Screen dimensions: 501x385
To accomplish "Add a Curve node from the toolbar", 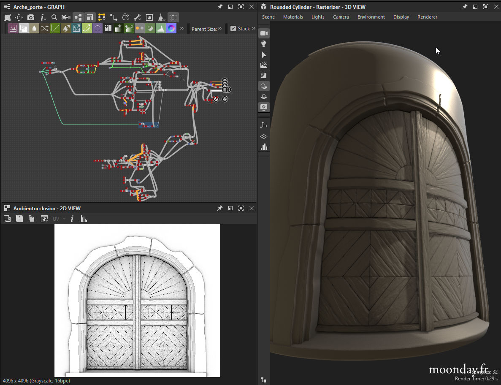I will point(55,29).
